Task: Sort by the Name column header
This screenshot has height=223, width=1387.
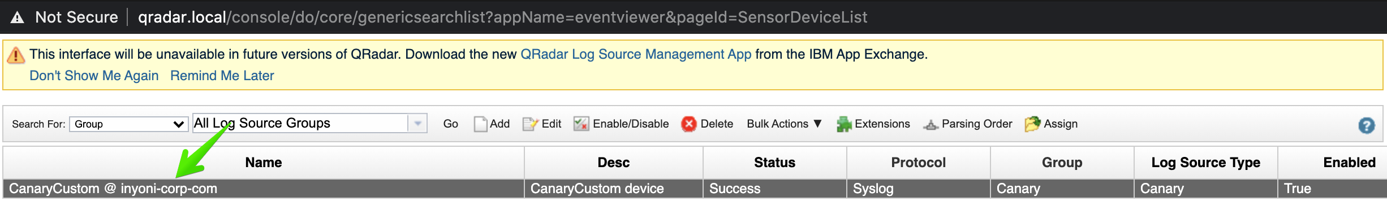Action: tap(264, 163)
